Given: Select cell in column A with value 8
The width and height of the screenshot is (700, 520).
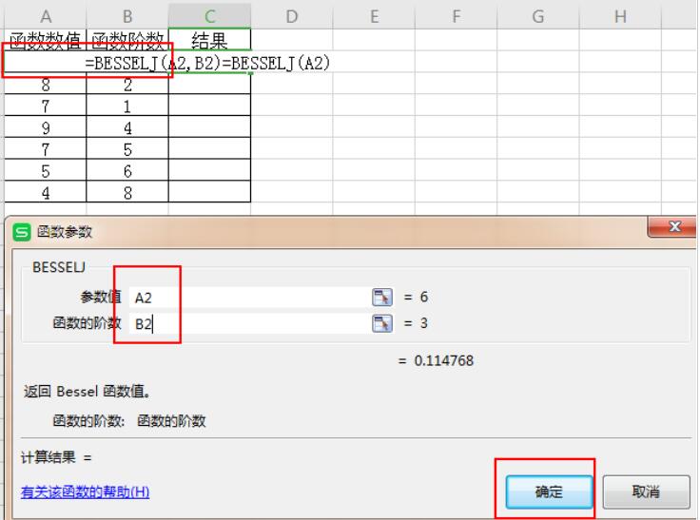Looking at the screenshot, I should click(x=45, y=84).
